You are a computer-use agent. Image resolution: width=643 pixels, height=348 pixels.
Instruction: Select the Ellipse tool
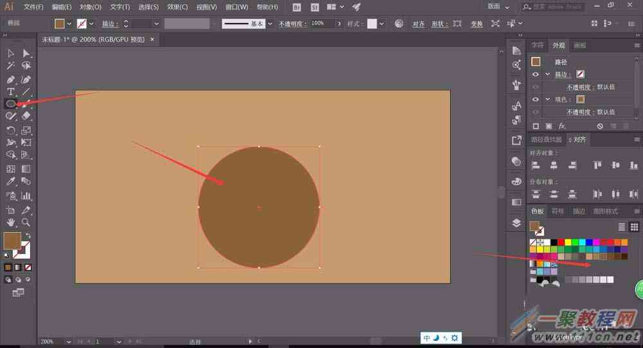coord(11,104)
